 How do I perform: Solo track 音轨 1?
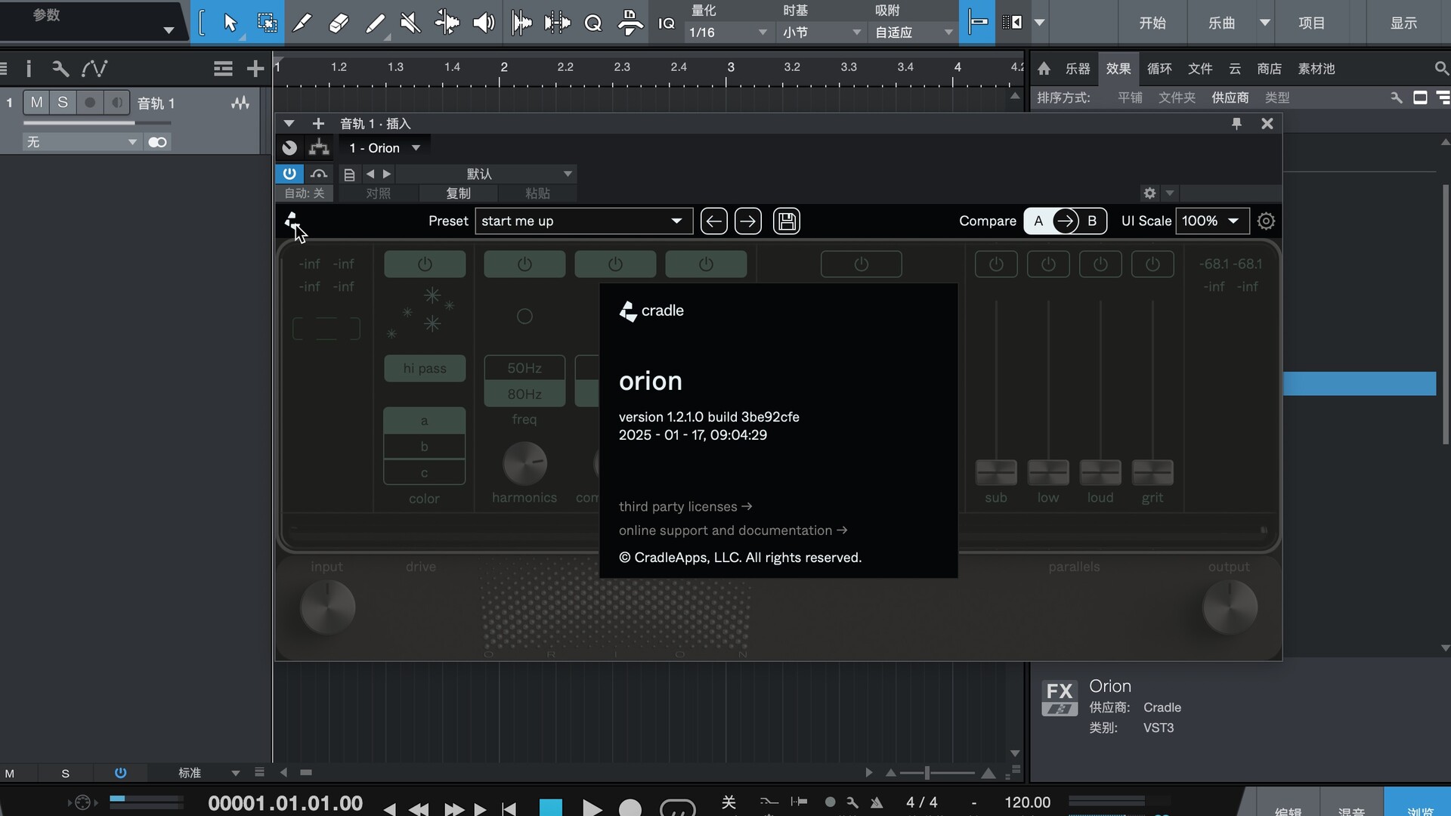(63, 102)
